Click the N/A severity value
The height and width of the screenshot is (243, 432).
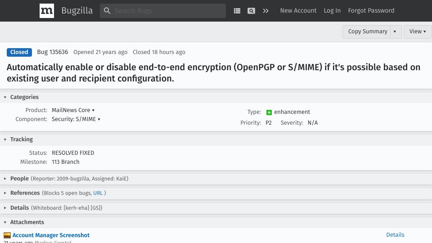[x=313, y=123]
